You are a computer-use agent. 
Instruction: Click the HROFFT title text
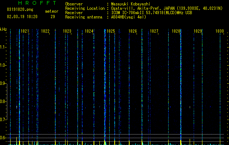(x=37, y=3)
